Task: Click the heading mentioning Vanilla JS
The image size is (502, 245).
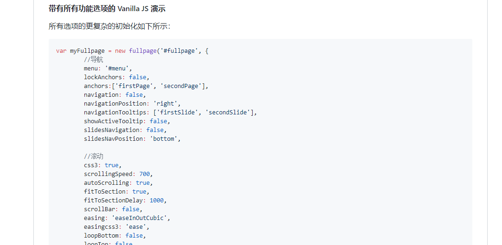Action: pyautogui.click(x=107, y=9)
